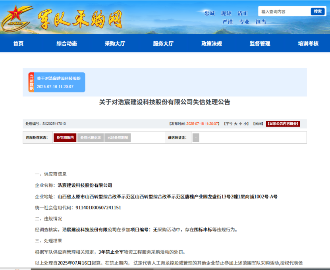Click the 二、违规情况 heading
The height and width of the screenshot is (270, 330).
pos(48,219)
